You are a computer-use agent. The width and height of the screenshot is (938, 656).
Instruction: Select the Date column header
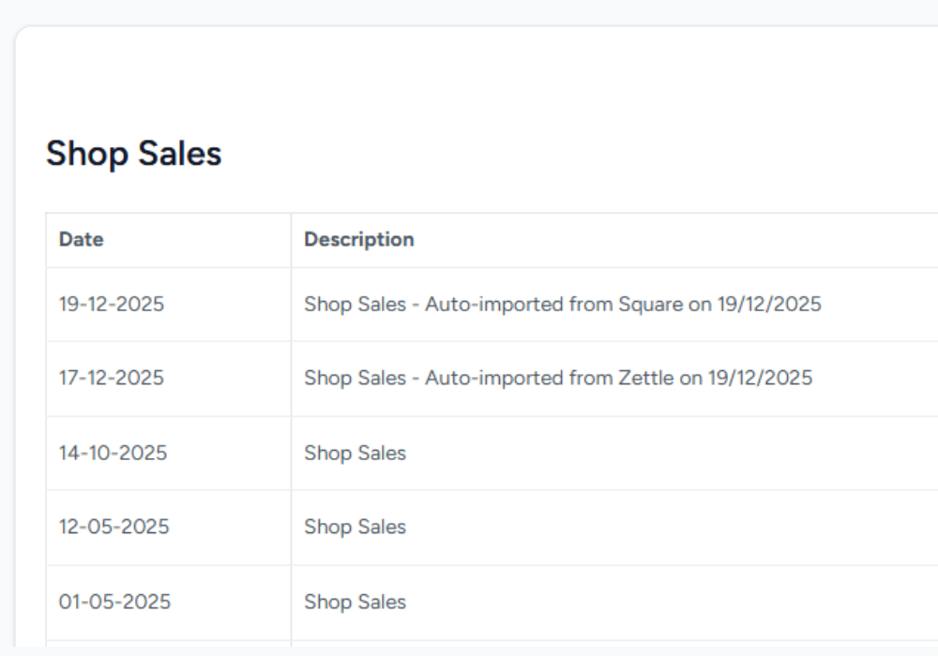(82, 240)
